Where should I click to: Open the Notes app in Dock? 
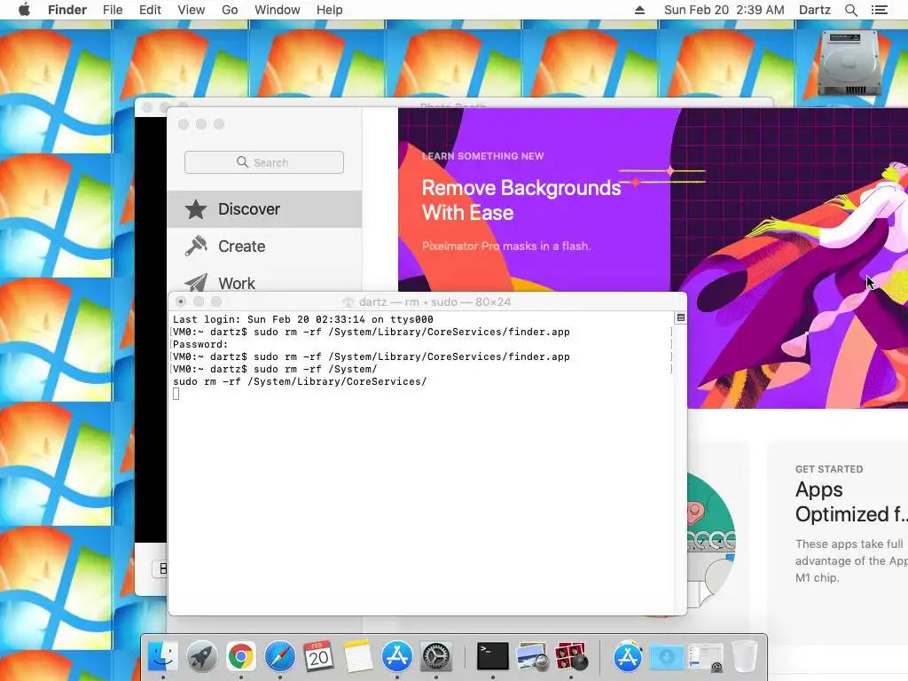358,656
